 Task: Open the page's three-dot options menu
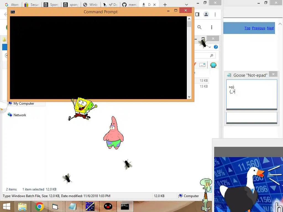tap(212, 27)
